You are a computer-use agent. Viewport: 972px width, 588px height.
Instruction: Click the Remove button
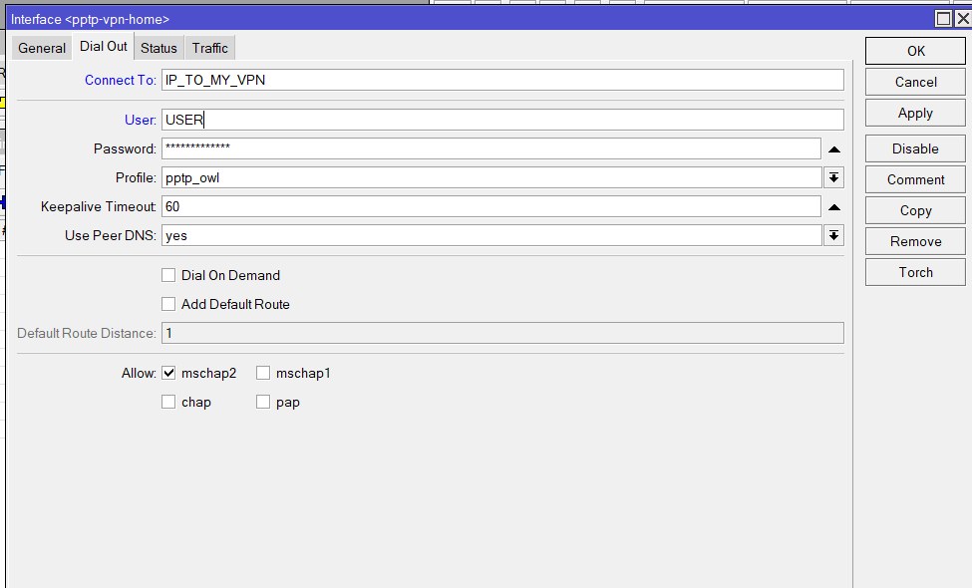click(x=915, y=241)
